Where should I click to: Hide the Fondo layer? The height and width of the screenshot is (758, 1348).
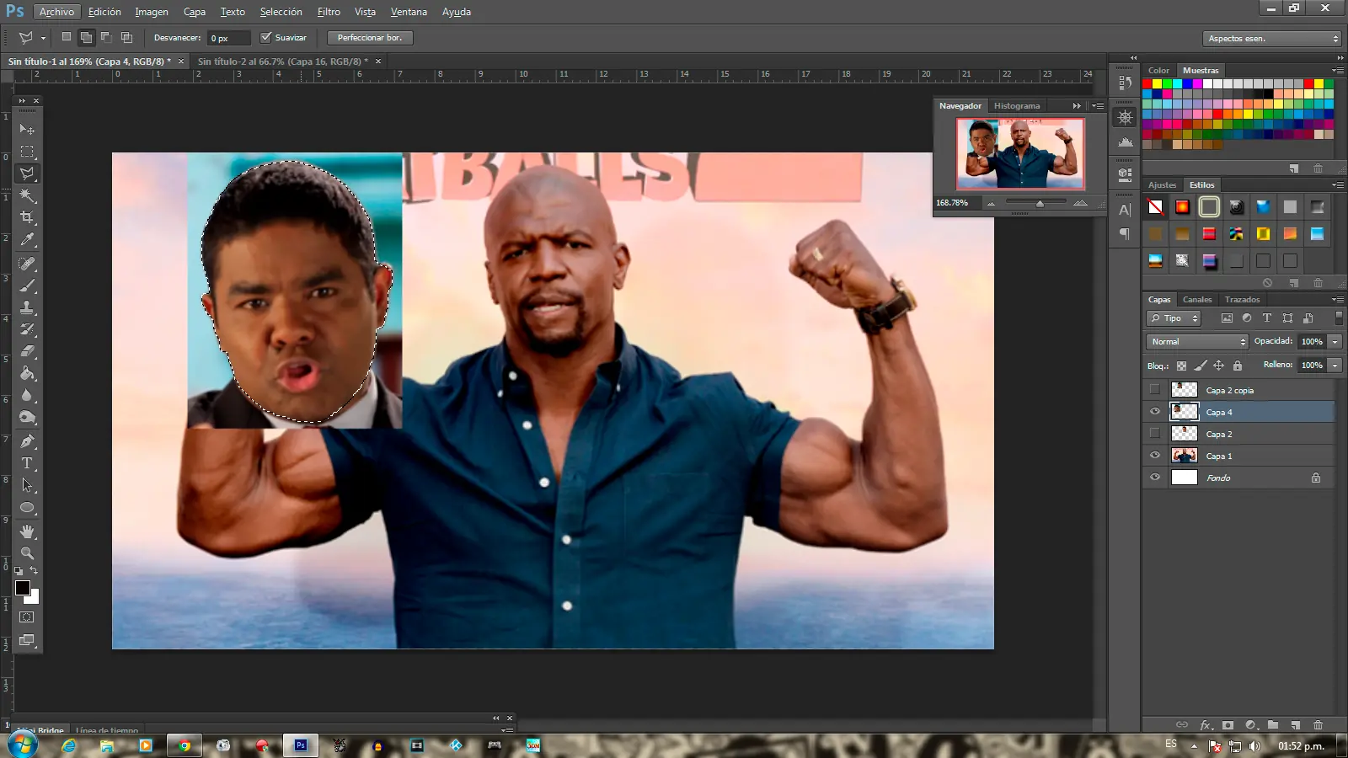[x=1155, y=478]
